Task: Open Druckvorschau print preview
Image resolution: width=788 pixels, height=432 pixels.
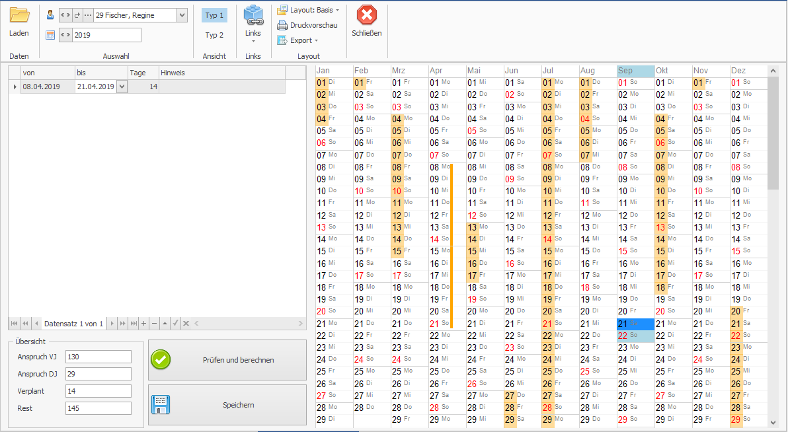Action: (x=307, y=25)
